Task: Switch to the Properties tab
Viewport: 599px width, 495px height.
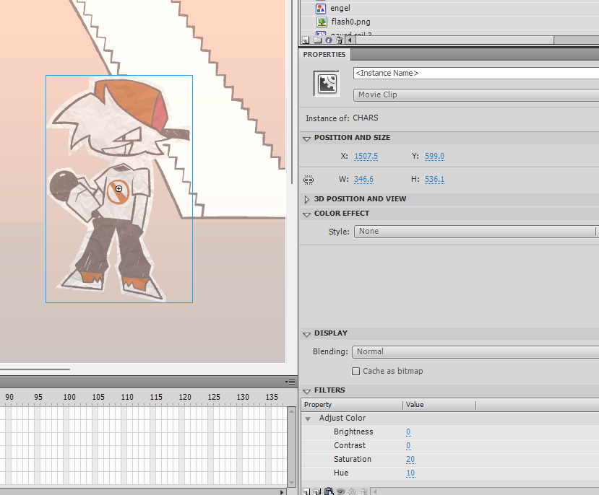Action: (x=324, y=55)
